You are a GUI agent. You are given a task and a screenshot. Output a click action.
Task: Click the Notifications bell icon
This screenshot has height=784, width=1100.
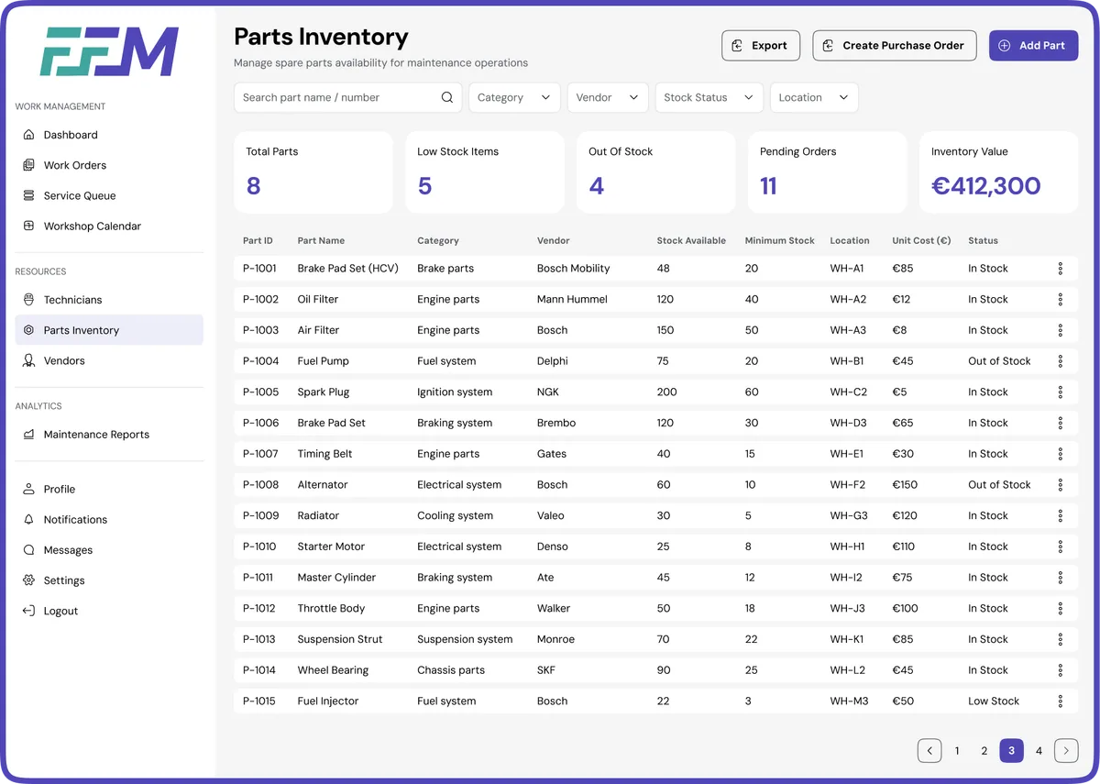point(30,519)
